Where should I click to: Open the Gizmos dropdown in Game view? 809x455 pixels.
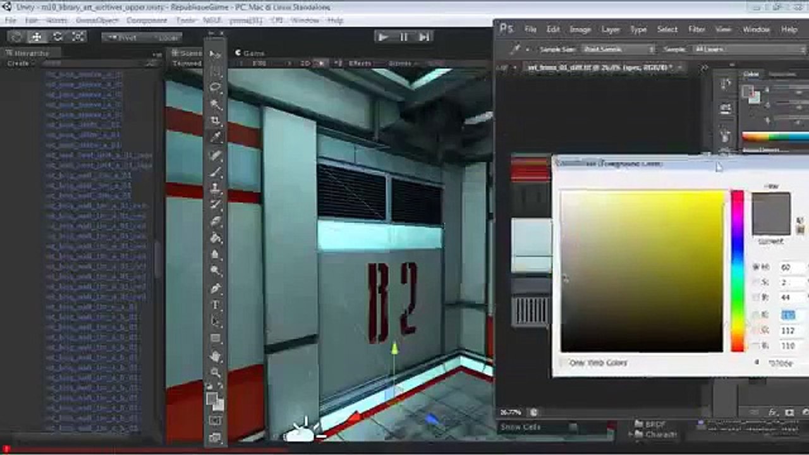coord(403,64)
